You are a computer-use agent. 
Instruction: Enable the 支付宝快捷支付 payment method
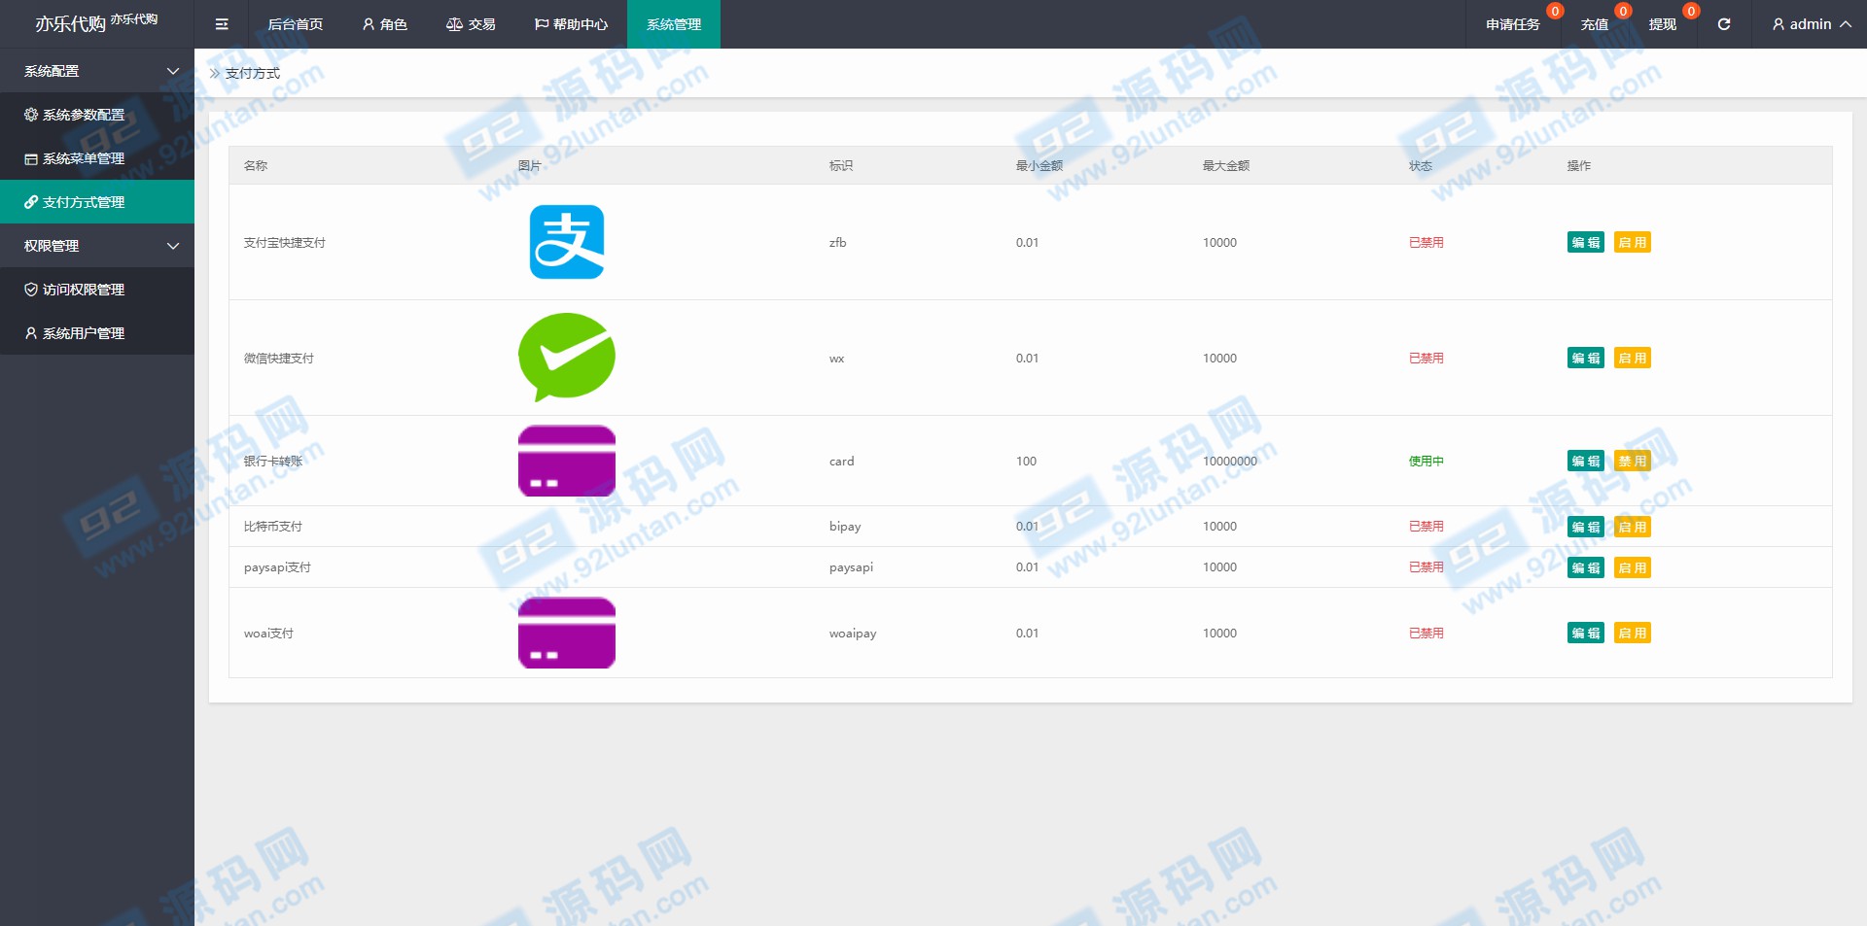click(x=1633, y=242)
